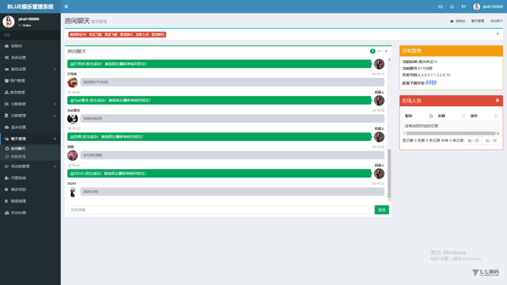This screenshot has height=285, width=507.
Task: Select the 澳洲幸运10 lottery tab
Action: pos(78,35)
